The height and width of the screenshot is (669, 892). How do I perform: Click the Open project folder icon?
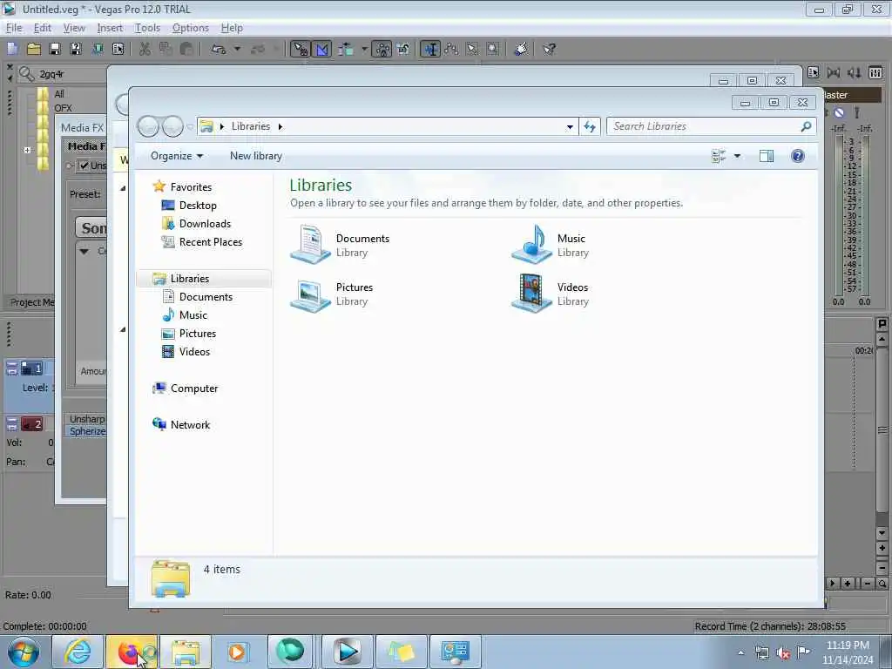(x=34, y=50)
